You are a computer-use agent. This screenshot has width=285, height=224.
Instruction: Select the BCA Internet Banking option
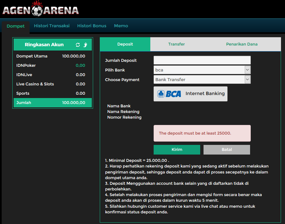pyautogui.click(x=191, y=94)
